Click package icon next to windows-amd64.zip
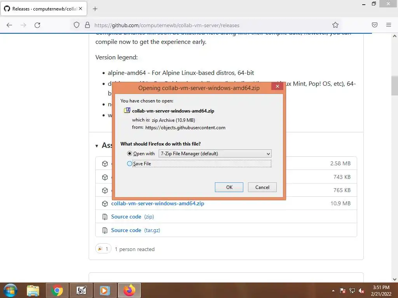 tap(105, 204)
